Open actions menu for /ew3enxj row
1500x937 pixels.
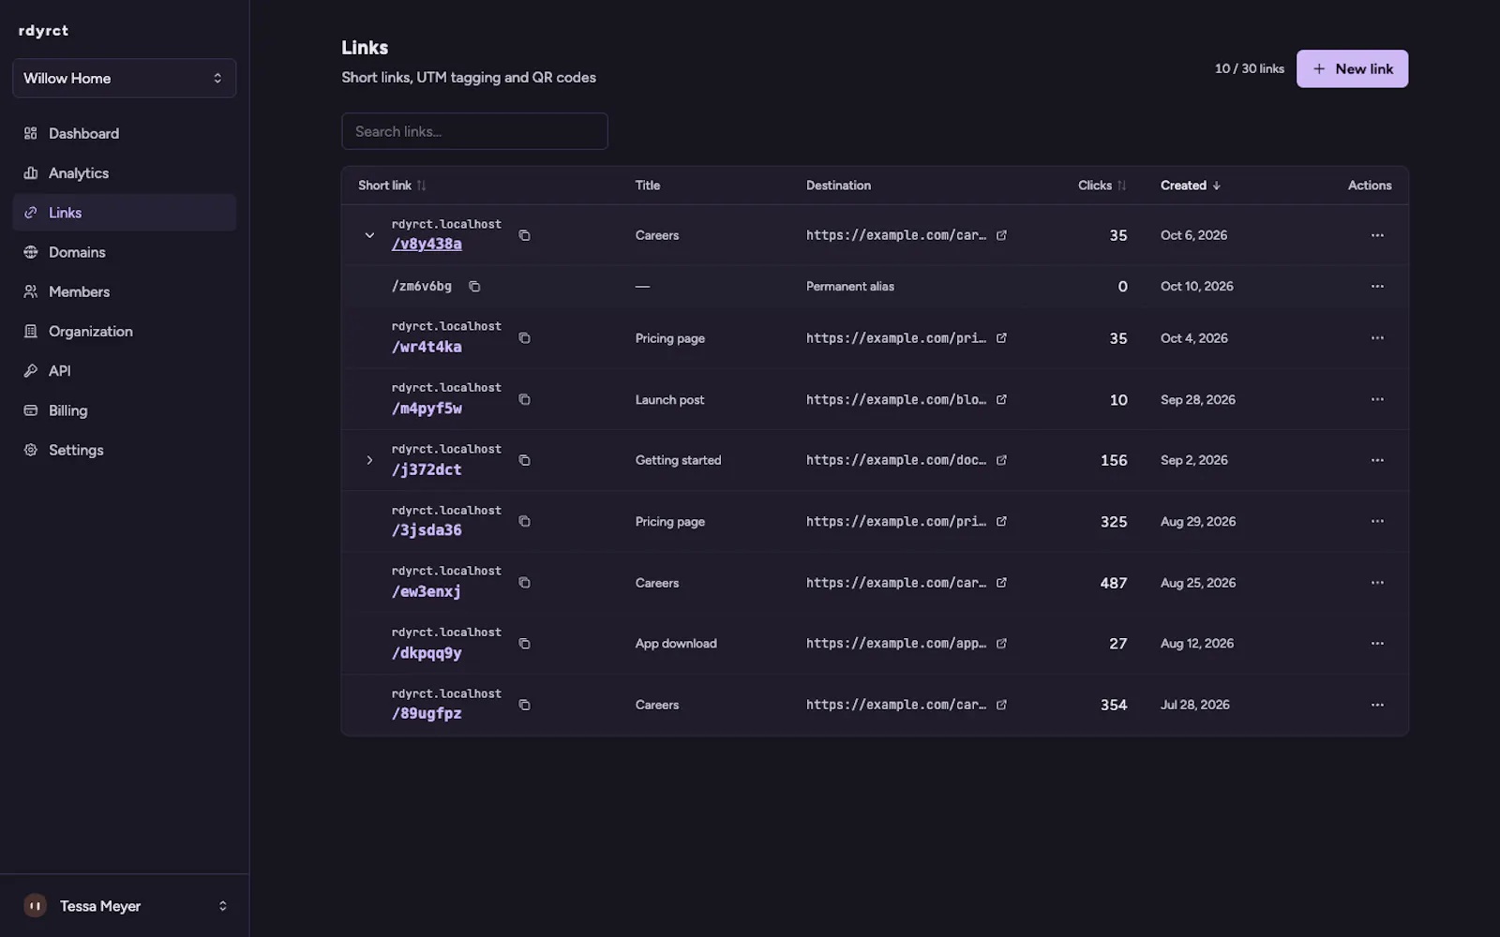[x=1377, y=583]
